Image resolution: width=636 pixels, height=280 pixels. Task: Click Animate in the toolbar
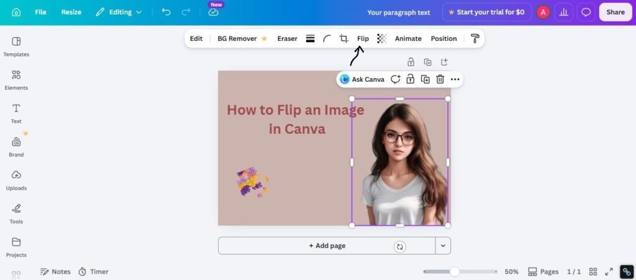408,38
